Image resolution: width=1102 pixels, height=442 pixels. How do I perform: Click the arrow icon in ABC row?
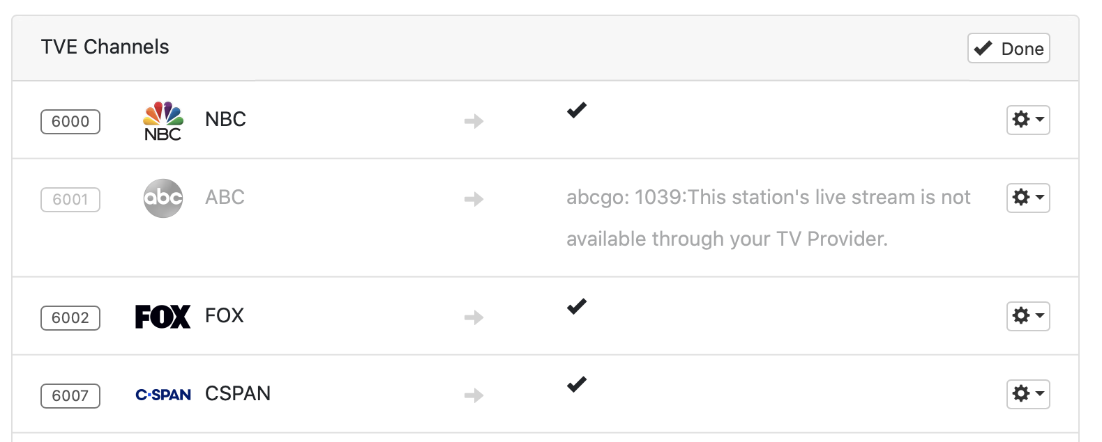click(x=474, y=199)
